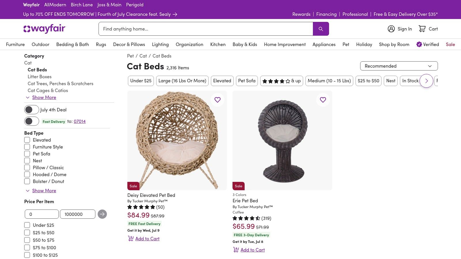This screenshot has height=259, width=461.
Task: Click the arrow after Fourth of July Clearance
Action: click(x=175, y=14)
